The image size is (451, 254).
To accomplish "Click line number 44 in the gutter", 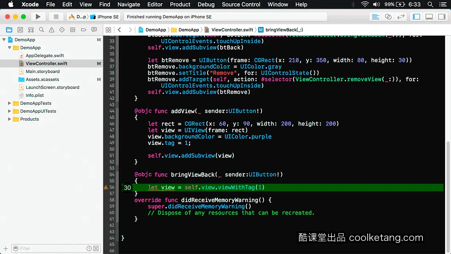I will (112, 111).
